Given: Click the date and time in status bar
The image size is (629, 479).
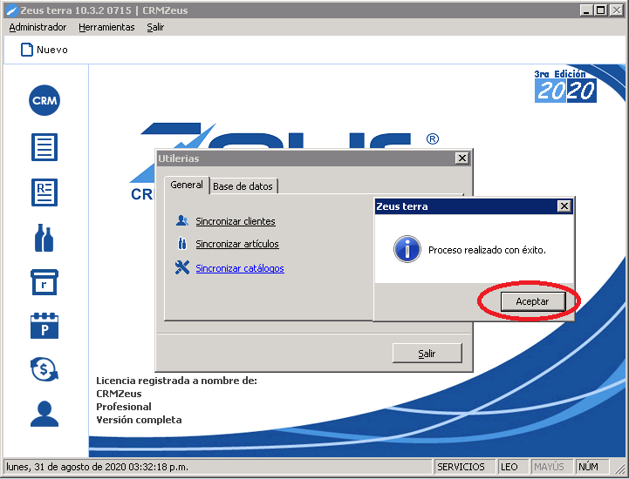Looking at the screenshot, I should click(97, 467).
